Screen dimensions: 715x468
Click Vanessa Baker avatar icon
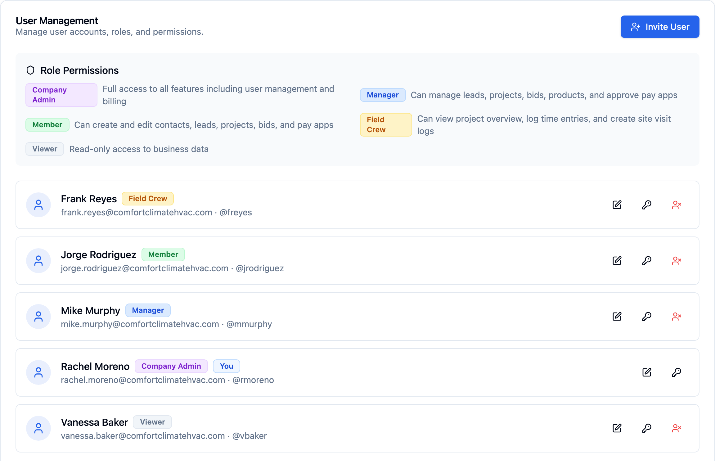[x=38, y=428]
